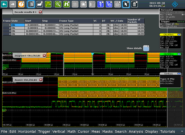Click the Number of Packets column header
This screenshot has width=185, height=135.
pyautogui.click(x=136, y=21)
